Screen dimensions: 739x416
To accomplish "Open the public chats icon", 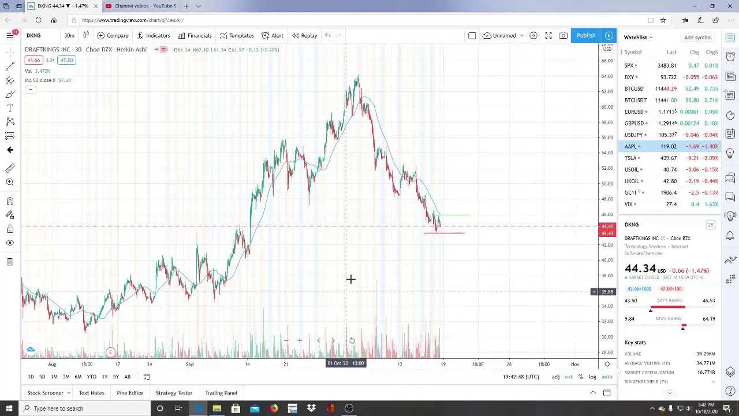I will (x=730, y=177).
